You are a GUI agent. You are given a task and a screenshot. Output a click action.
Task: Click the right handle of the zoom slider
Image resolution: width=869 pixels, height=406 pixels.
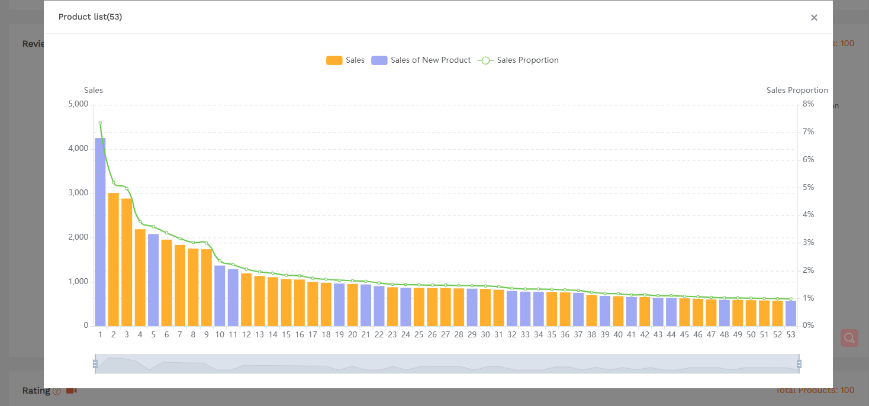(x=799, y=363)
